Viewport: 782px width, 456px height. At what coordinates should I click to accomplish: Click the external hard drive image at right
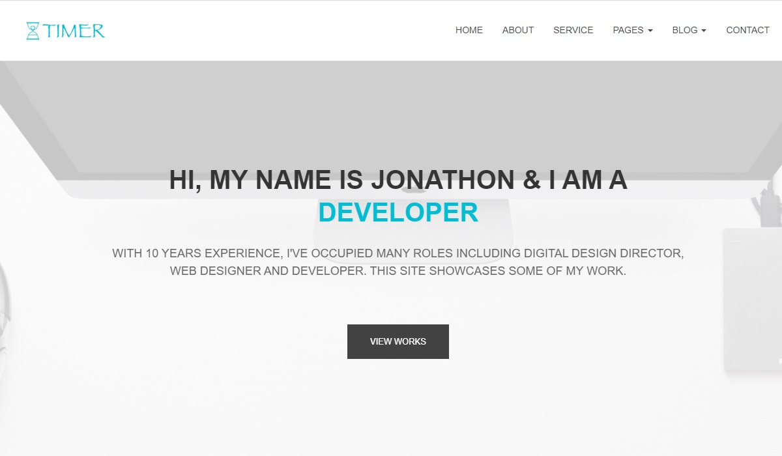point(753,300)
